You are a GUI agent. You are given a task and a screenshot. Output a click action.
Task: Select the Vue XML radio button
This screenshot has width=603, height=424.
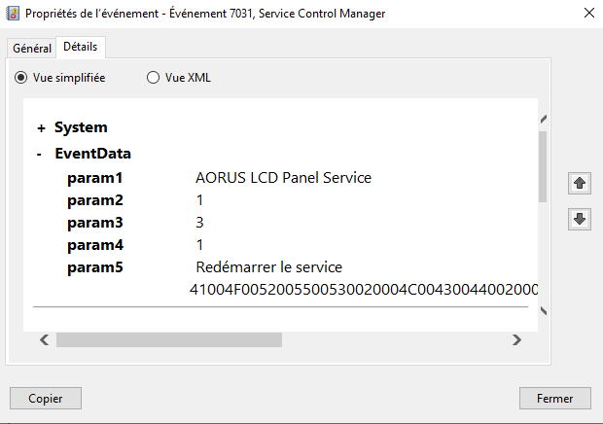coord(153,78)
